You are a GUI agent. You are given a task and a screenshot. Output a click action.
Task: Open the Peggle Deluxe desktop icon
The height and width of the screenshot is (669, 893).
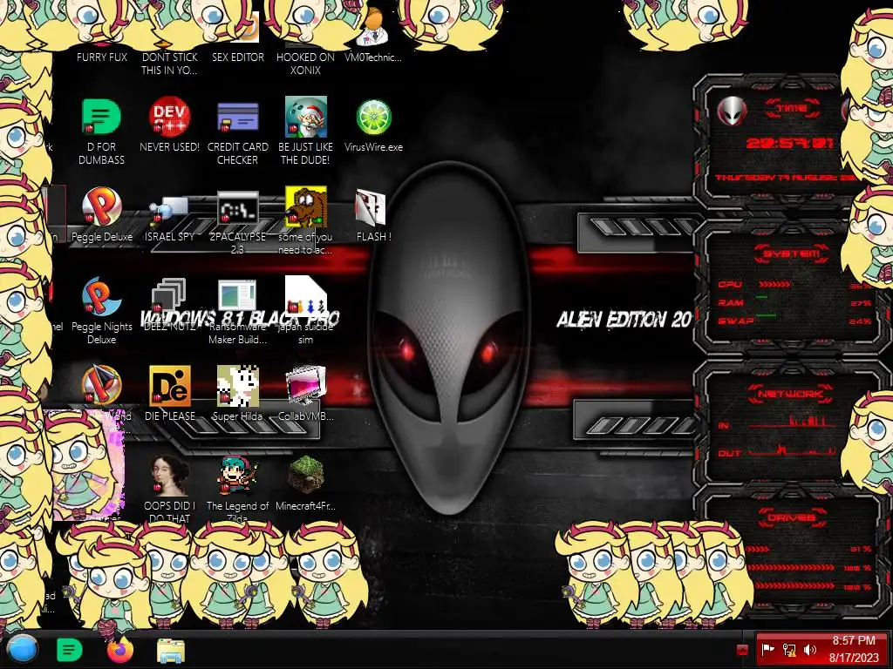(101, 206)
